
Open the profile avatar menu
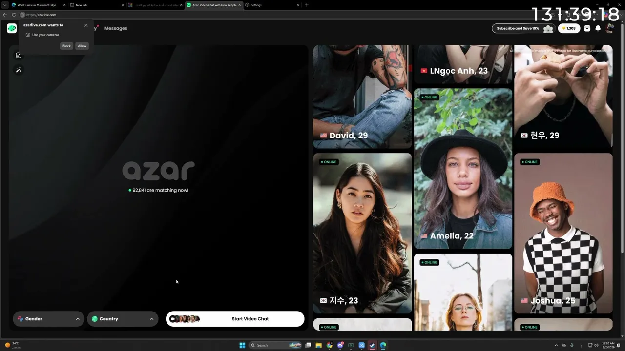(x=609, y=28)
